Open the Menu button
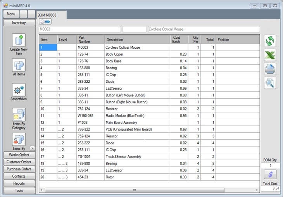Viewport: 283px width, 197px height. tap(11, 14)
